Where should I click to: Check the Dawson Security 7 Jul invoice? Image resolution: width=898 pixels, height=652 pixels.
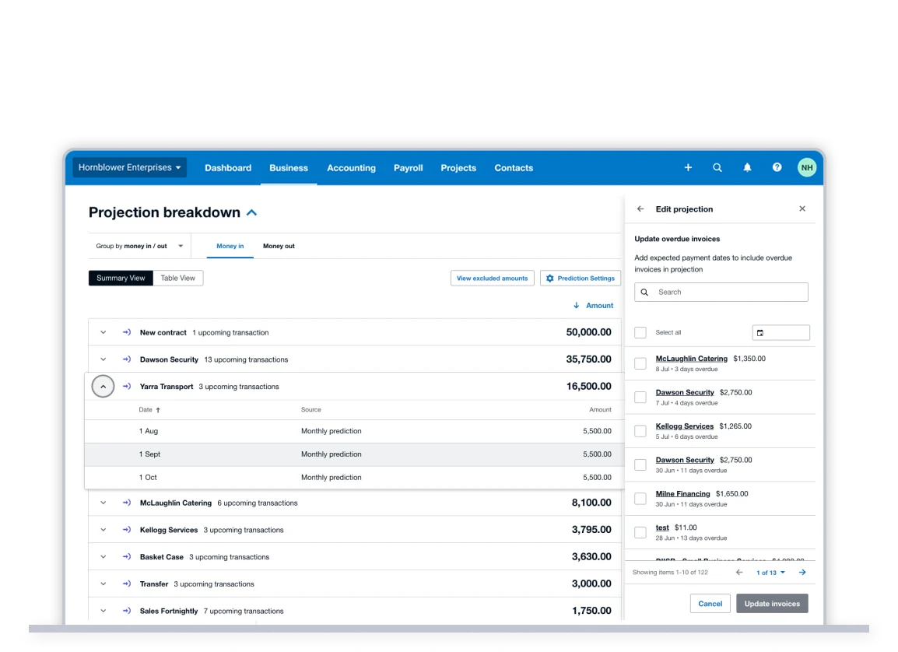click(640, 398)
